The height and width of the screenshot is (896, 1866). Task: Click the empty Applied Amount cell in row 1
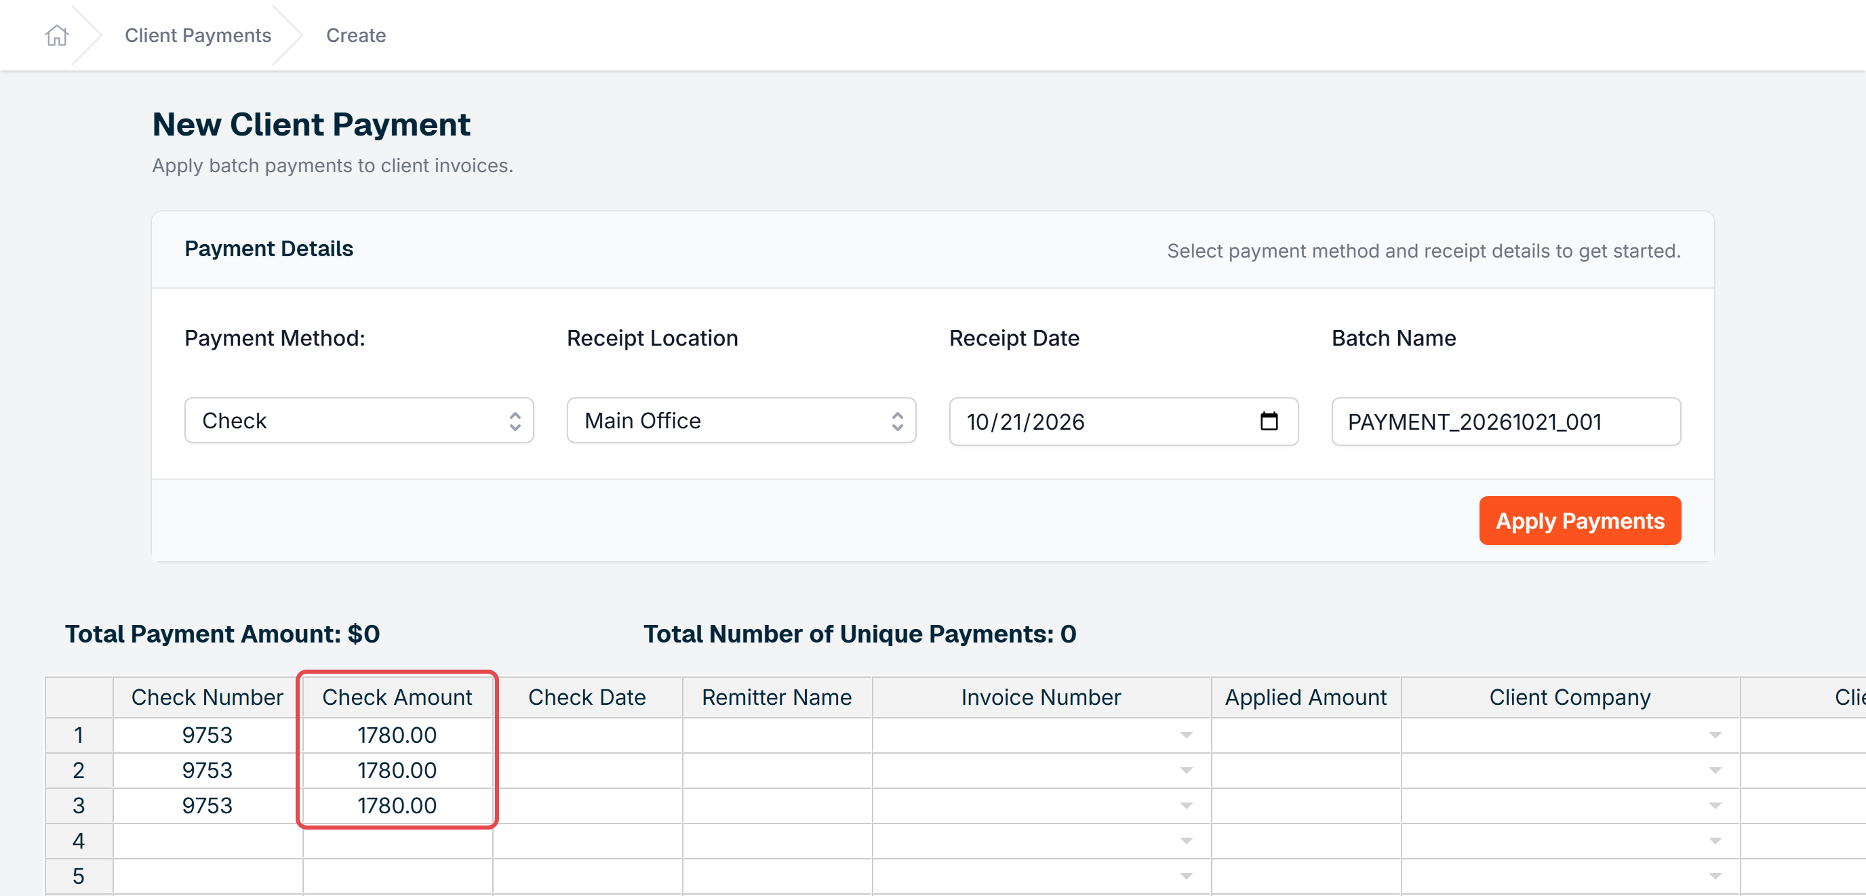(x=1305, y=735)
